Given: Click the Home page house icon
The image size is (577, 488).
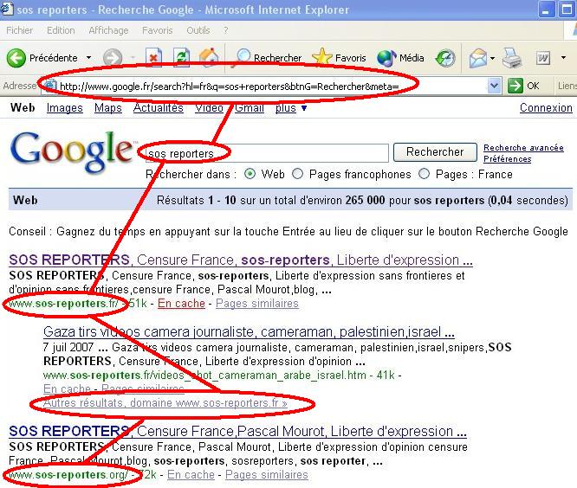Looking at the screenshot, I should pos(209,58).
